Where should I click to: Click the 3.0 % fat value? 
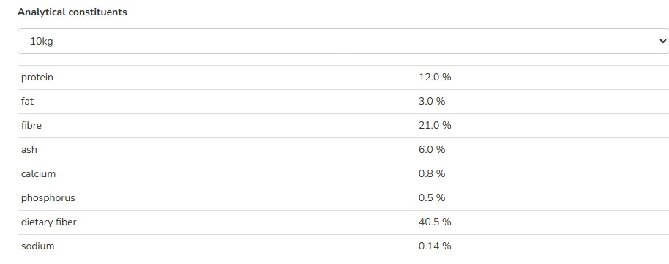click(x=432, y=101)
